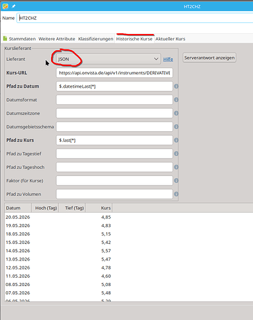253x320 pixels.
Task: Click the empty Pfad zu Tageshoch field
Action: click(114, 167)
